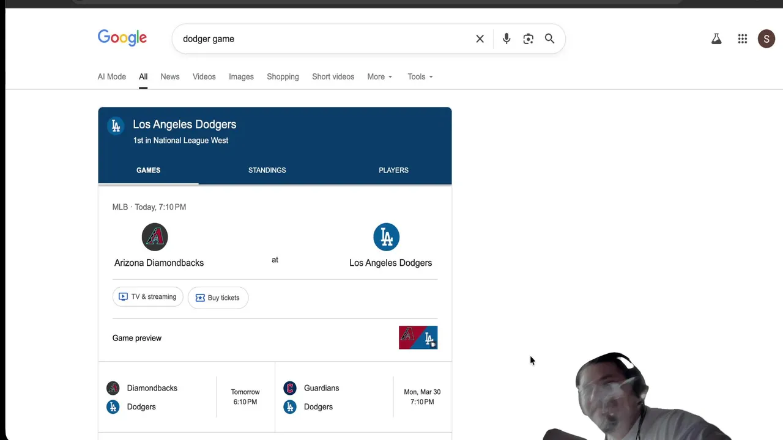Switch to the News tab

pos(170,77)
